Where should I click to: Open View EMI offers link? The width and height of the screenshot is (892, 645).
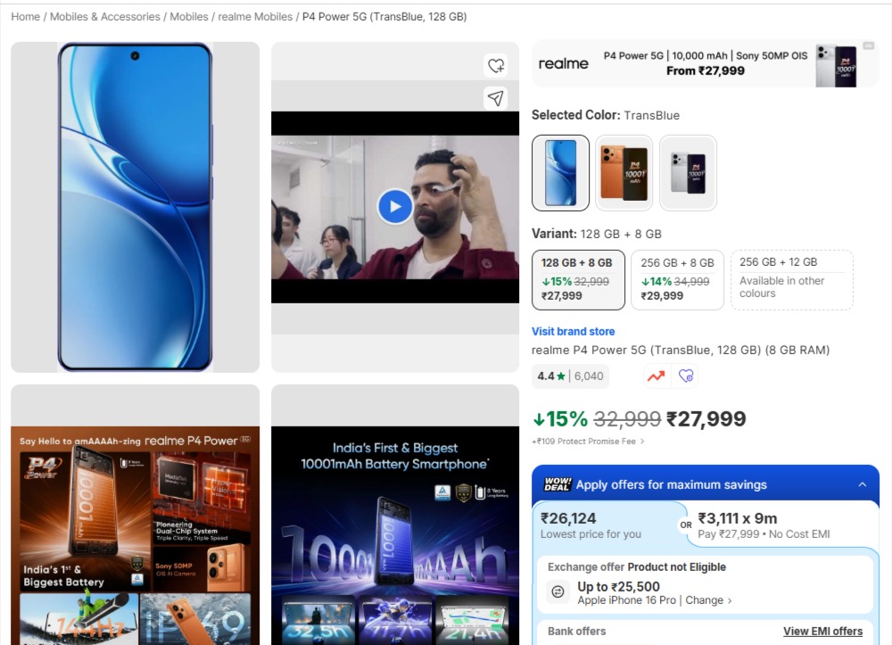point(822,632)
